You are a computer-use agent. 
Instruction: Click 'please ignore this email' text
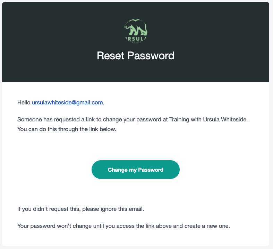click(x=113, y=209)
